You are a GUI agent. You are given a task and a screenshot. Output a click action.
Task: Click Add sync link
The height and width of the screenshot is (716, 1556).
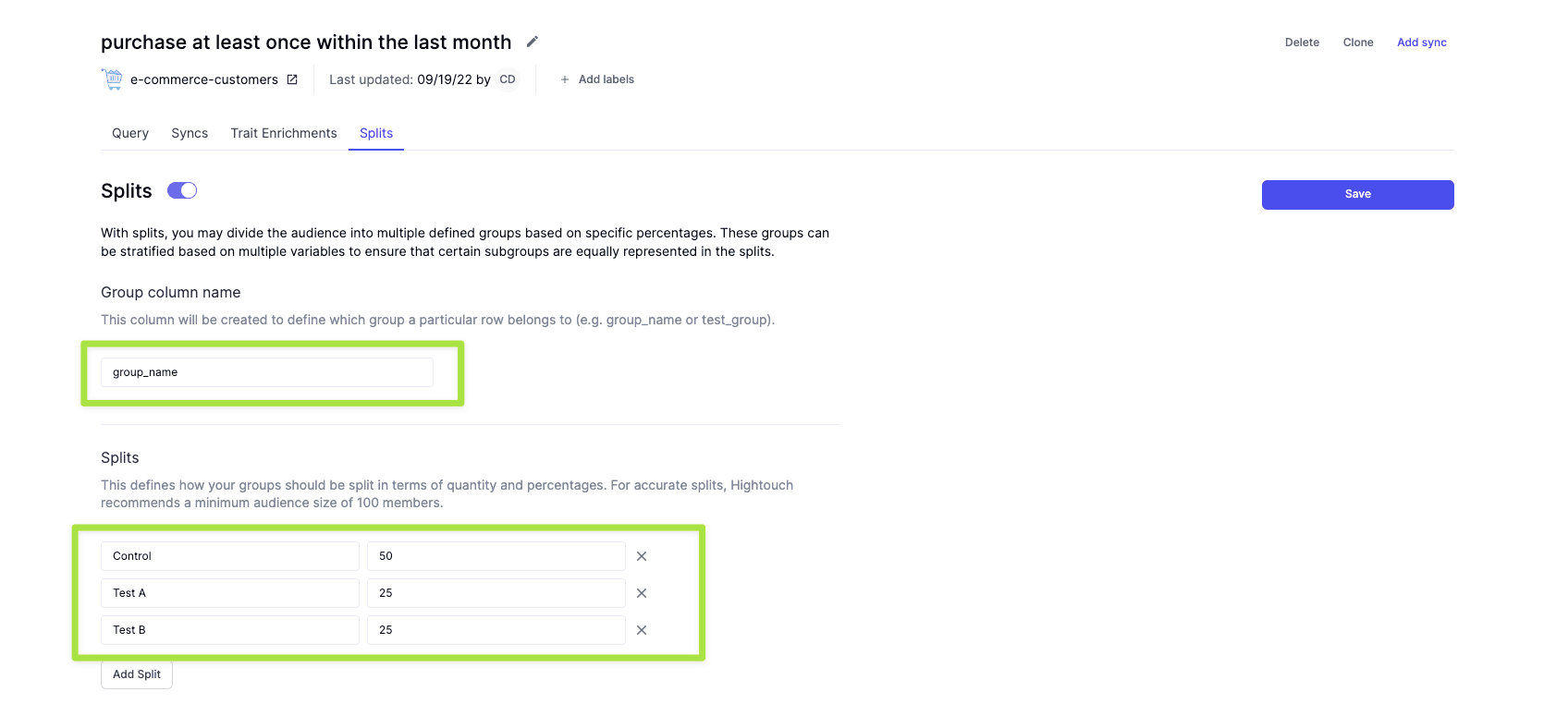tap(1421, 42)
